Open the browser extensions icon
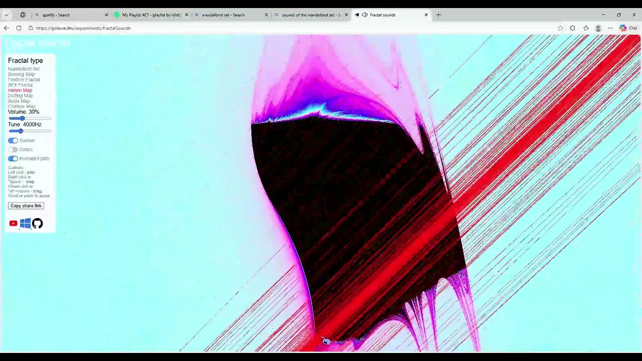 tap(573, 28)
